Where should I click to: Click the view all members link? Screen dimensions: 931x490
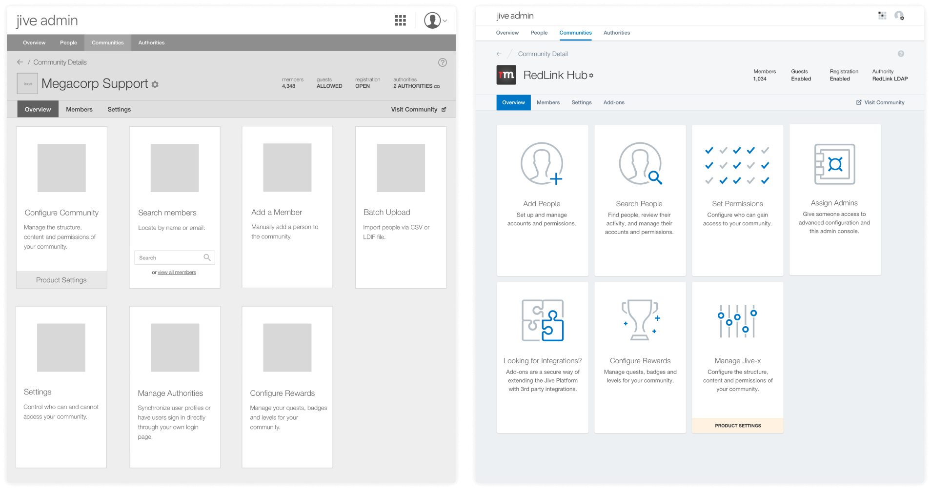177,273
